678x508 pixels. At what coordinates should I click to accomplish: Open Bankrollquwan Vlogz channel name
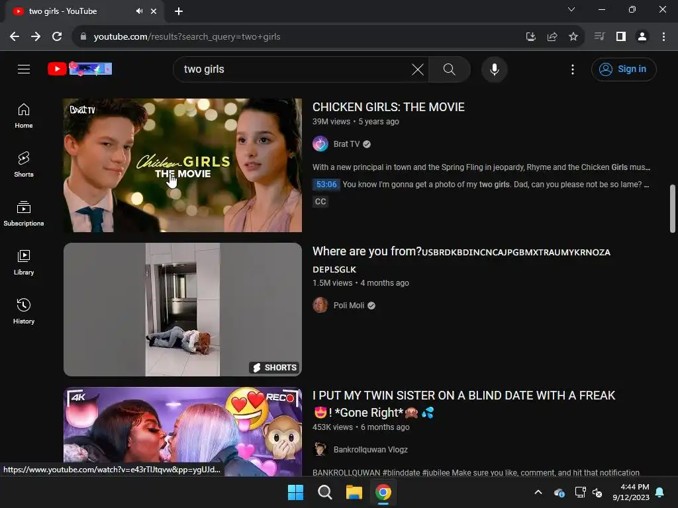coord(371,450)
